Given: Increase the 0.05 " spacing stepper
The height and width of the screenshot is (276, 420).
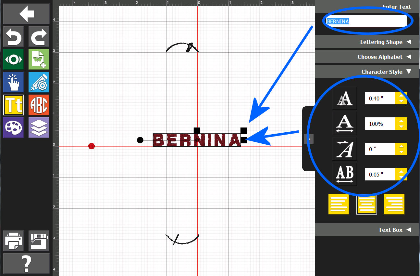Looking at the screenshot, I should click(401, 172).
